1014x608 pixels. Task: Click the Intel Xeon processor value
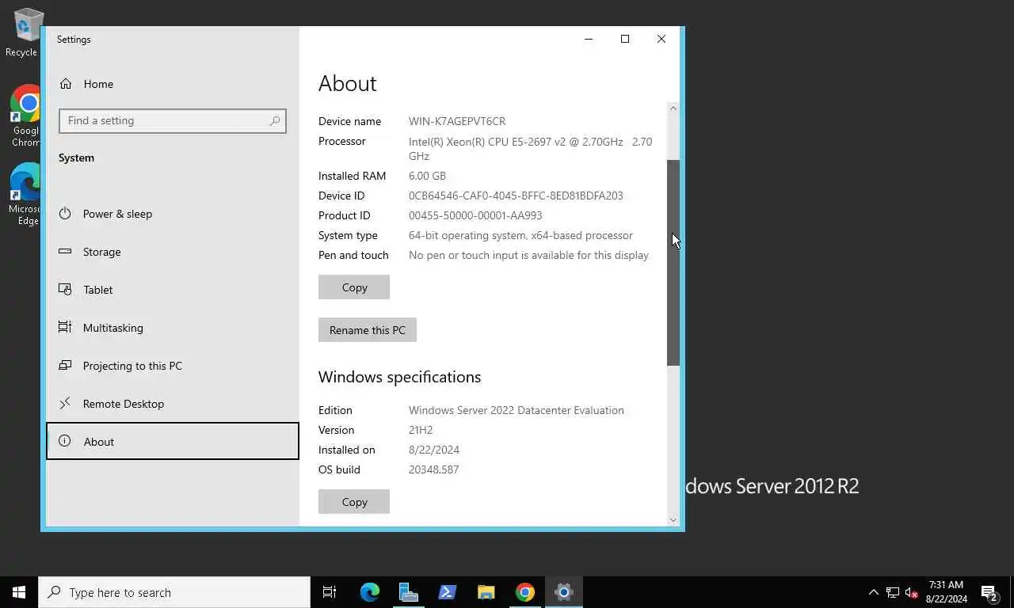tap(530, 149)
